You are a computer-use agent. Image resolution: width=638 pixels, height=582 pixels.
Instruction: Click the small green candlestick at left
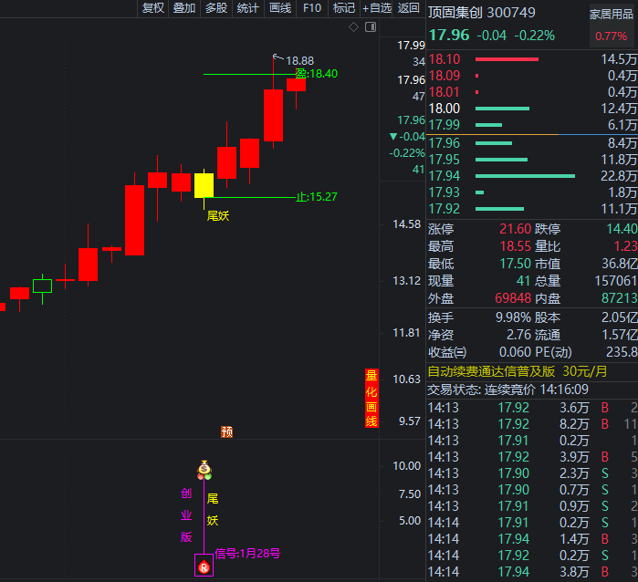pyautogui.click(x=43, y=286)
